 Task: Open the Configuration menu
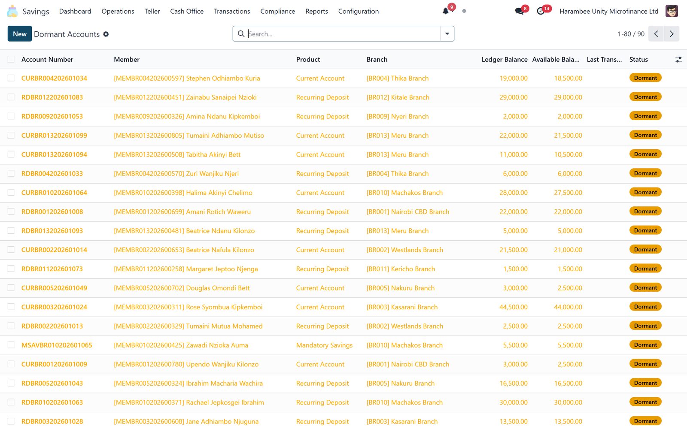pyautogui.click(x=359, y=11)
